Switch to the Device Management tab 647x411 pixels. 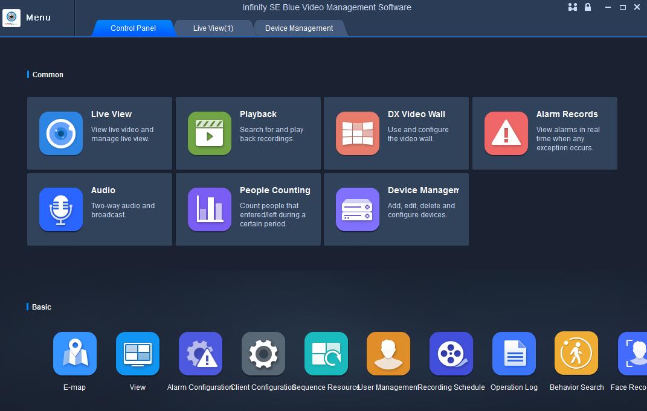click(x=299, y=28)
